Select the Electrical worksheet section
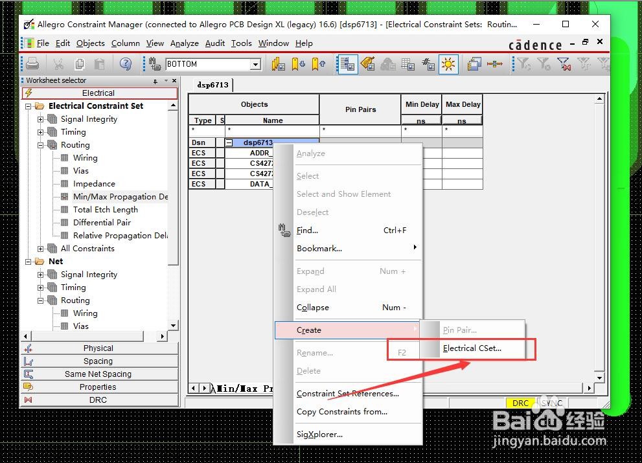This screenshot has height=463, width=642. tap(100, 93)
